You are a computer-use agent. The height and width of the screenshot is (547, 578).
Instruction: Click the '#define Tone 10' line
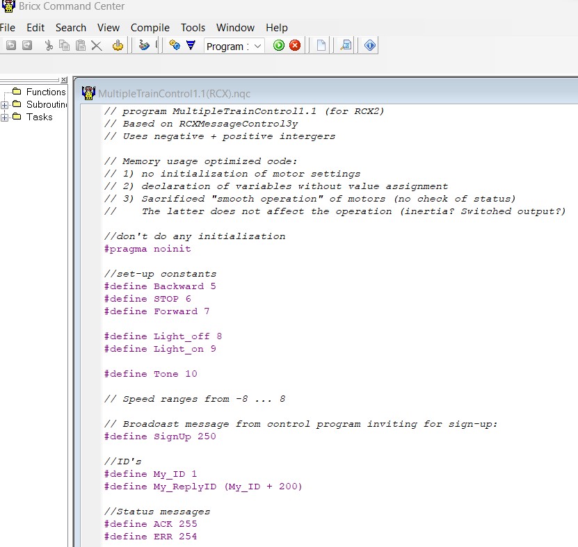coord(150,374)
